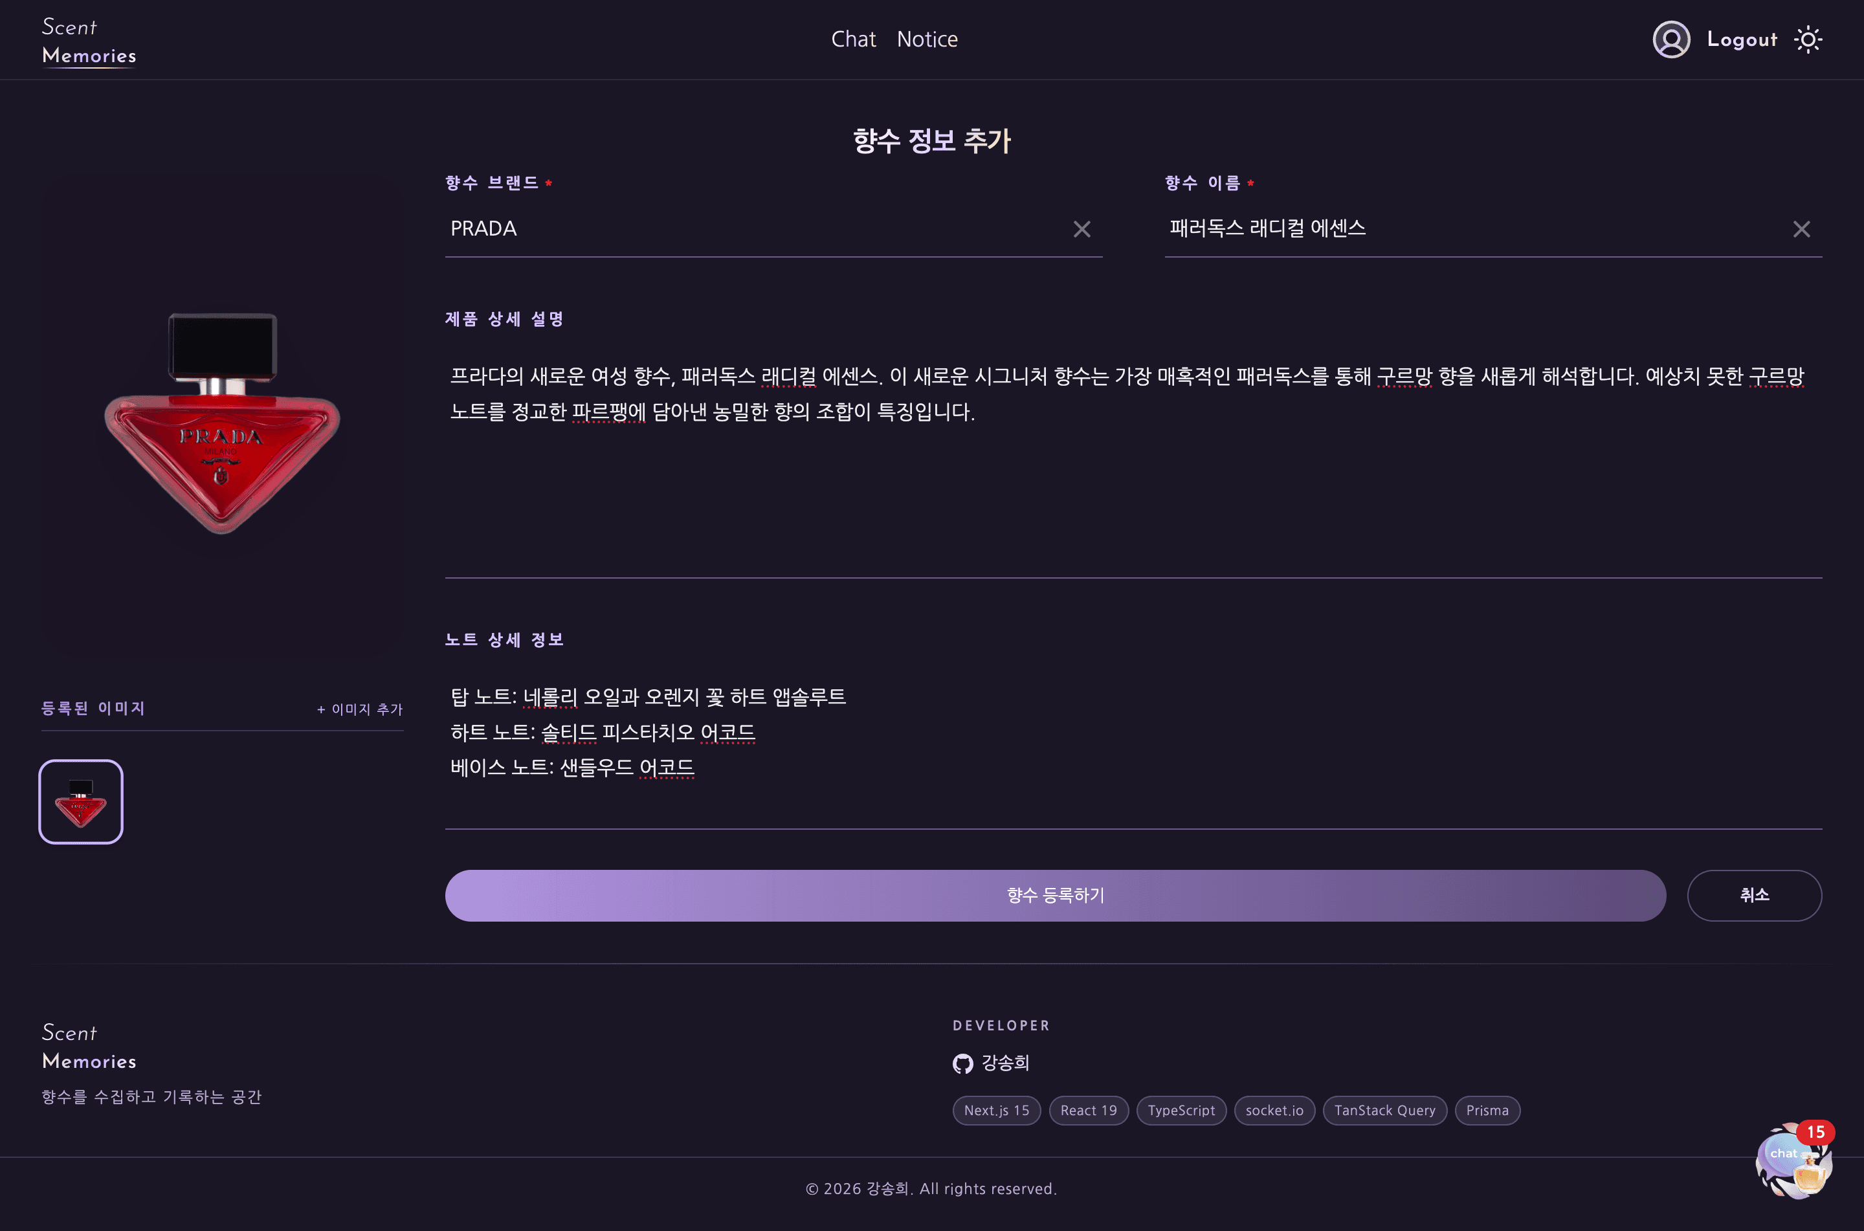This screenshot has width=1864, height=1231.
Task: Click the Prisma badge in footer
Action: pyautogui.click(x=1487, y=1110)
